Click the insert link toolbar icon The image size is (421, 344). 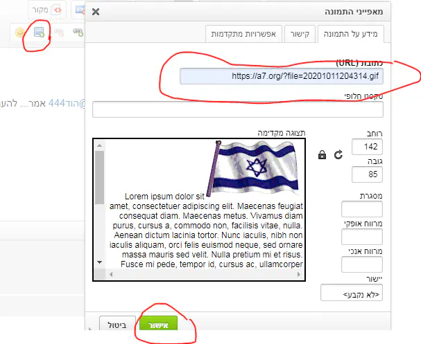77,32
